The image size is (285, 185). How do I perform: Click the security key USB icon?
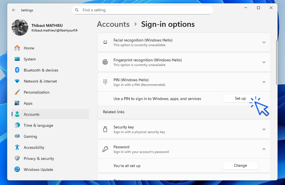pos(105,129)
